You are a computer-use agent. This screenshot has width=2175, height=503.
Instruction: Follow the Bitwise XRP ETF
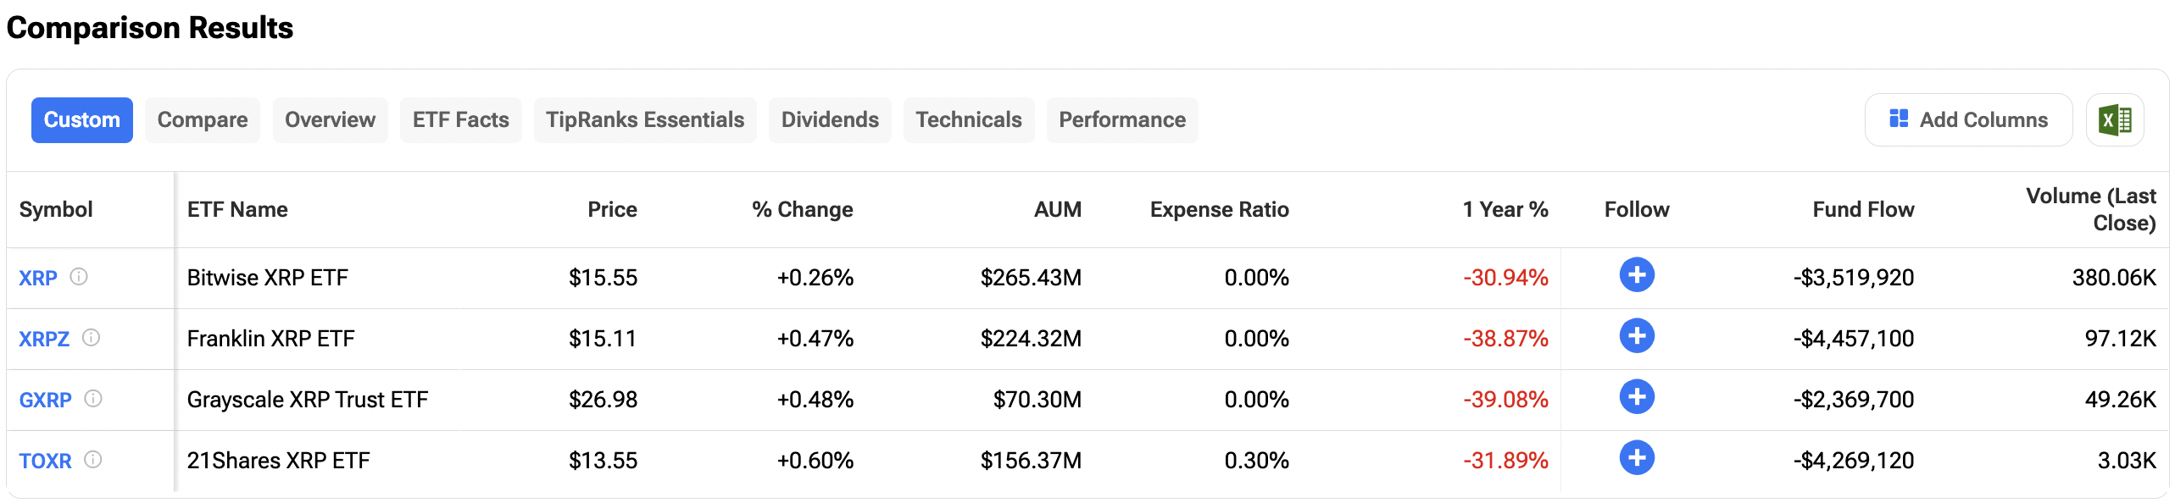point(1636,275)
